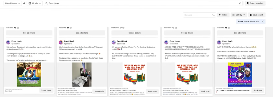Open Event Hawk page name on Last Chance ad

(x=227, y=41)
